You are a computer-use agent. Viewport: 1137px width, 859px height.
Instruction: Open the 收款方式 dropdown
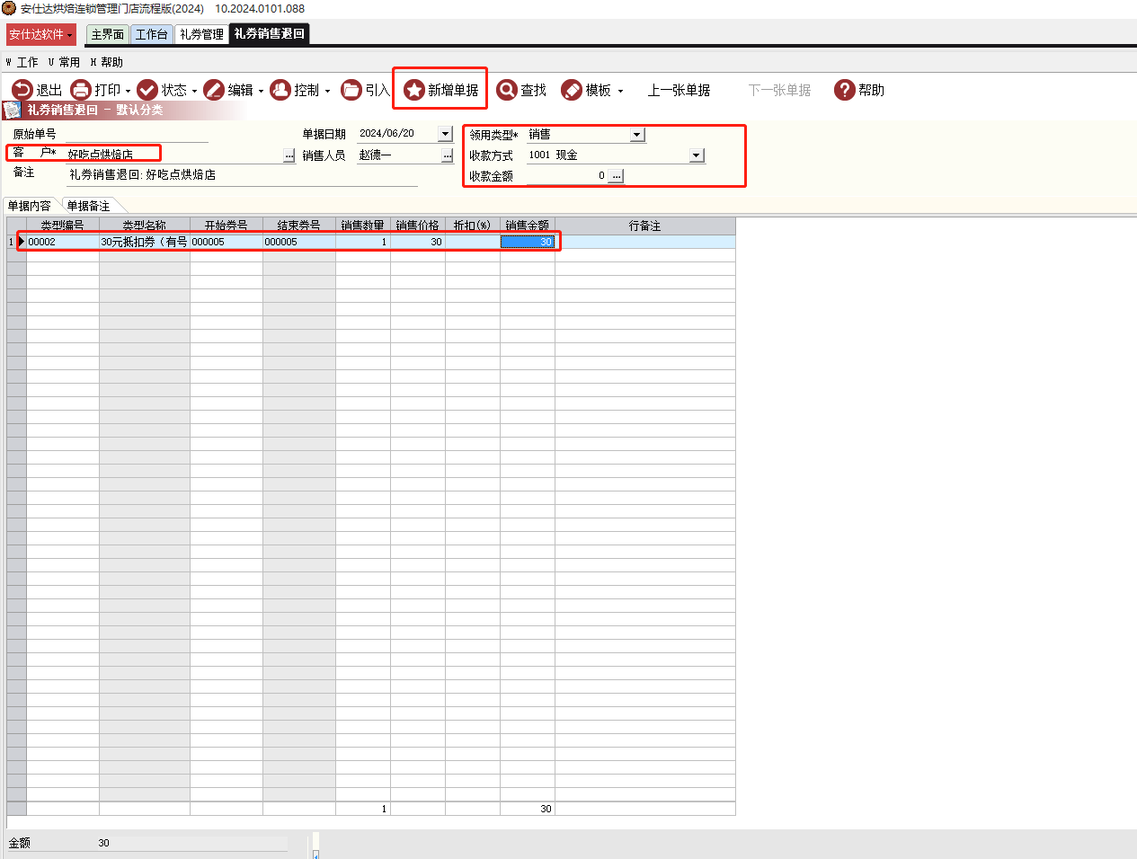[697, 155]
